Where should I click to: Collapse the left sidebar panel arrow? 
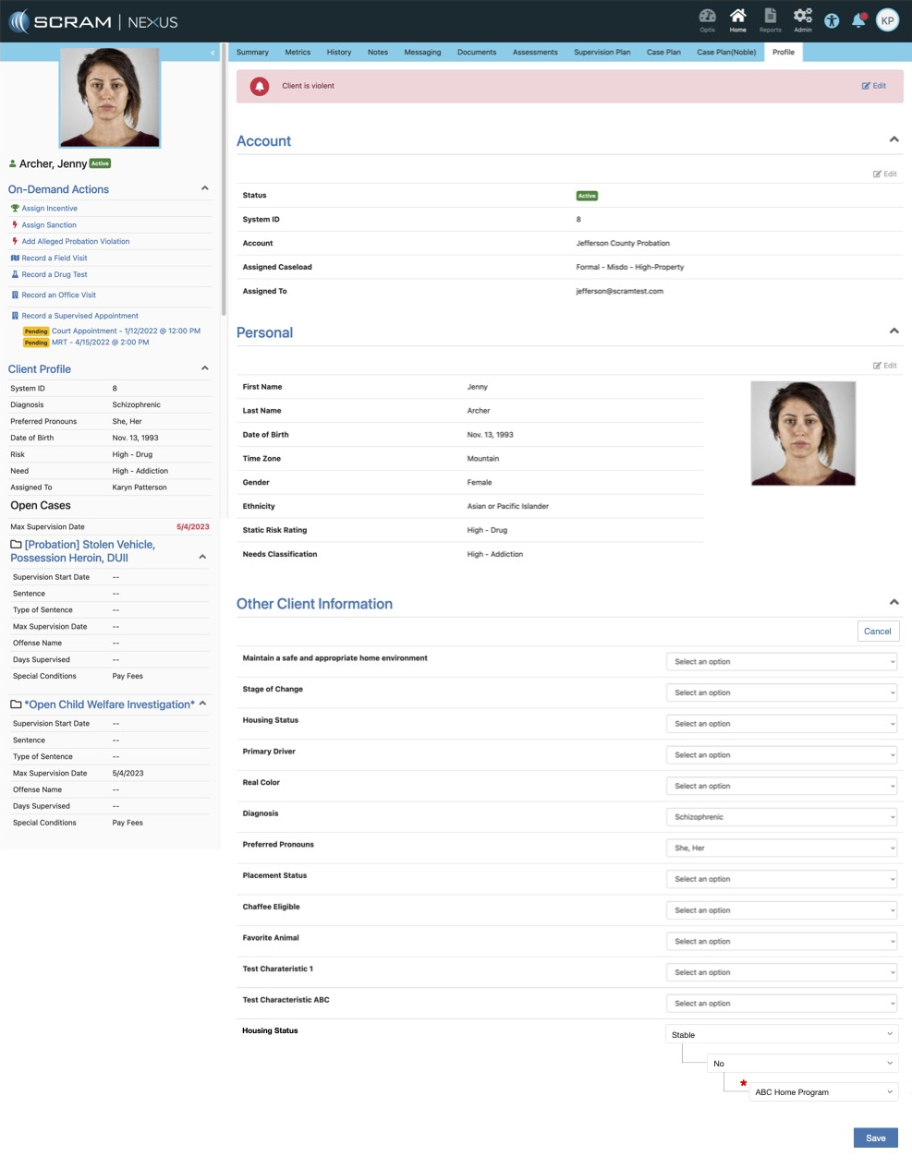point(213,53)
